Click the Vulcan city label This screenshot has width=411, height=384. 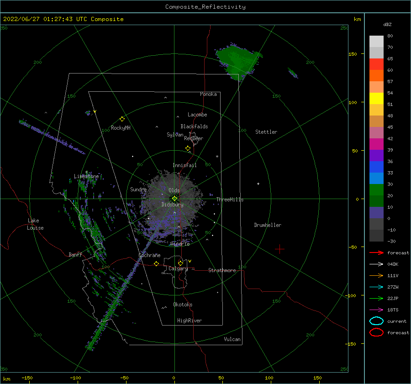click(x=232, y=339)
